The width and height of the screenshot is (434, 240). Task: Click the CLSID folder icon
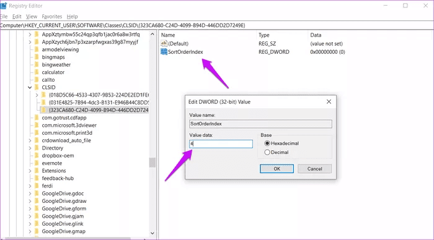coord(37,87)
